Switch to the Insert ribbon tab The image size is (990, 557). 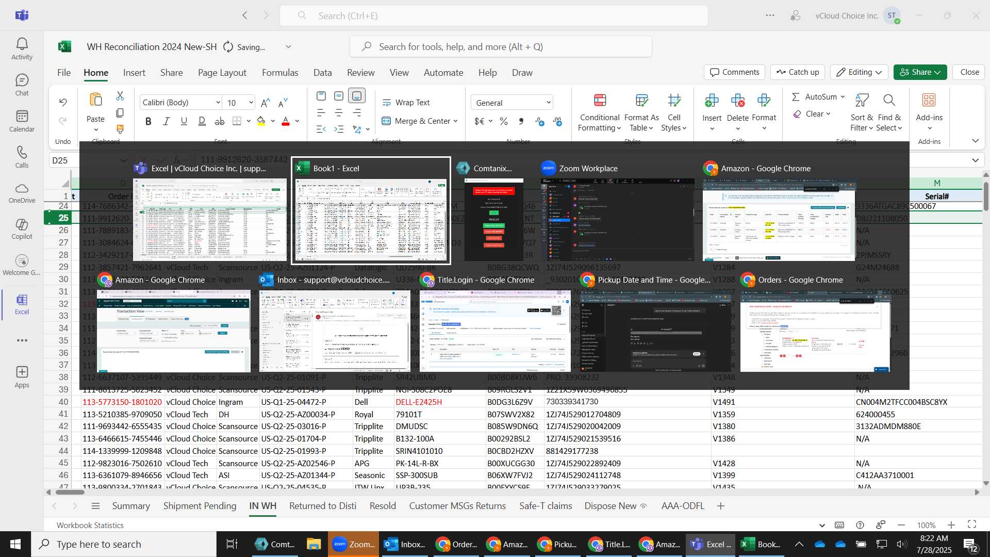(x=134, y=73)
